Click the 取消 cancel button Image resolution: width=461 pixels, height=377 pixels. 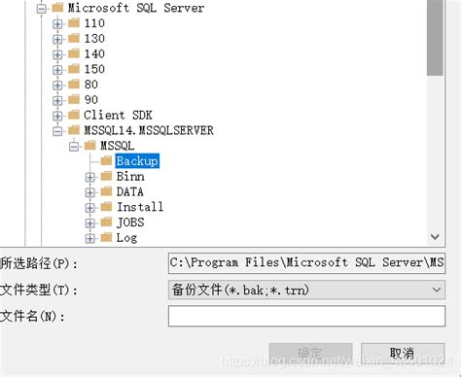403,353
